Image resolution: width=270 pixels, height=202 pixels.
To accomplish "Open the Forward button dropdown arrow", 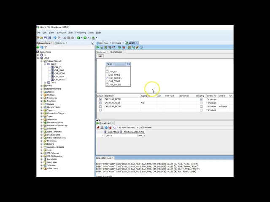I will (88, 38).
